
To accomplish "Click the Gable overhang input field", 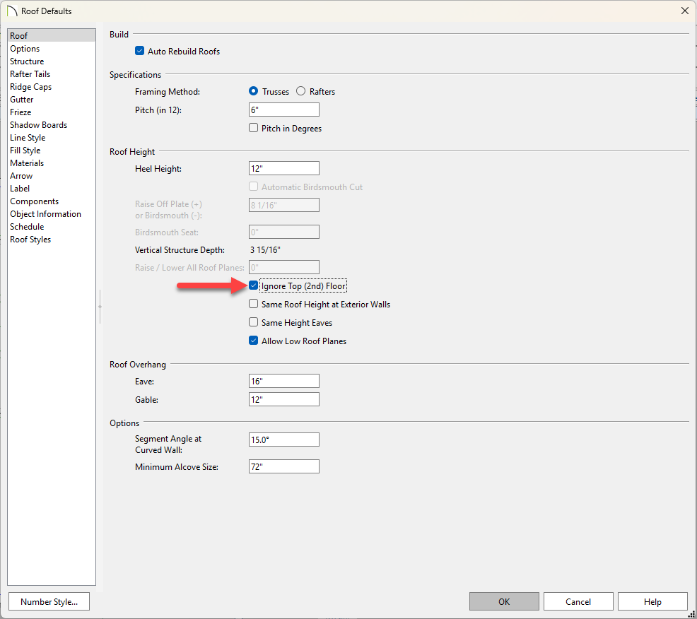I will tap(284, 399).
